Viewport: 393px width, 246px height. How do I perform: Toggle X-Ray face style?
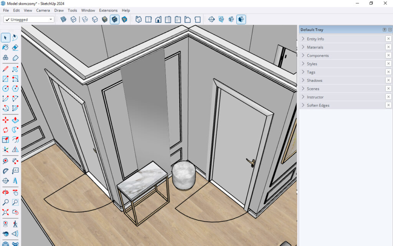[x=63, y=19]
